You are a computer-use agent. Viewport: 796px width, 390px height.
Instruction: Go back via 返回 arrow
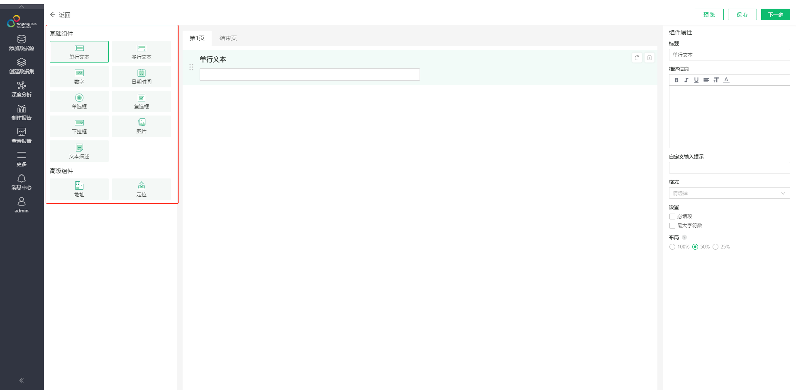tap(60, 15)
